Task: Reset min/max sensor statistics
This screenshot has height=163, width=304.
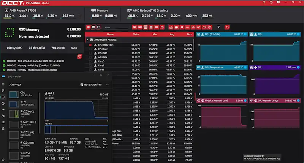Action: 227,27
